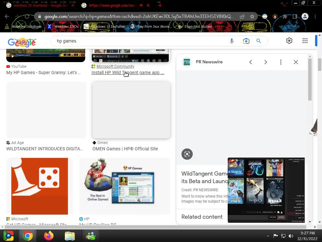Open the Espectral McGee bookmark
The width and height of the screenshot is (322, 242).
click(x=195, y=26)
